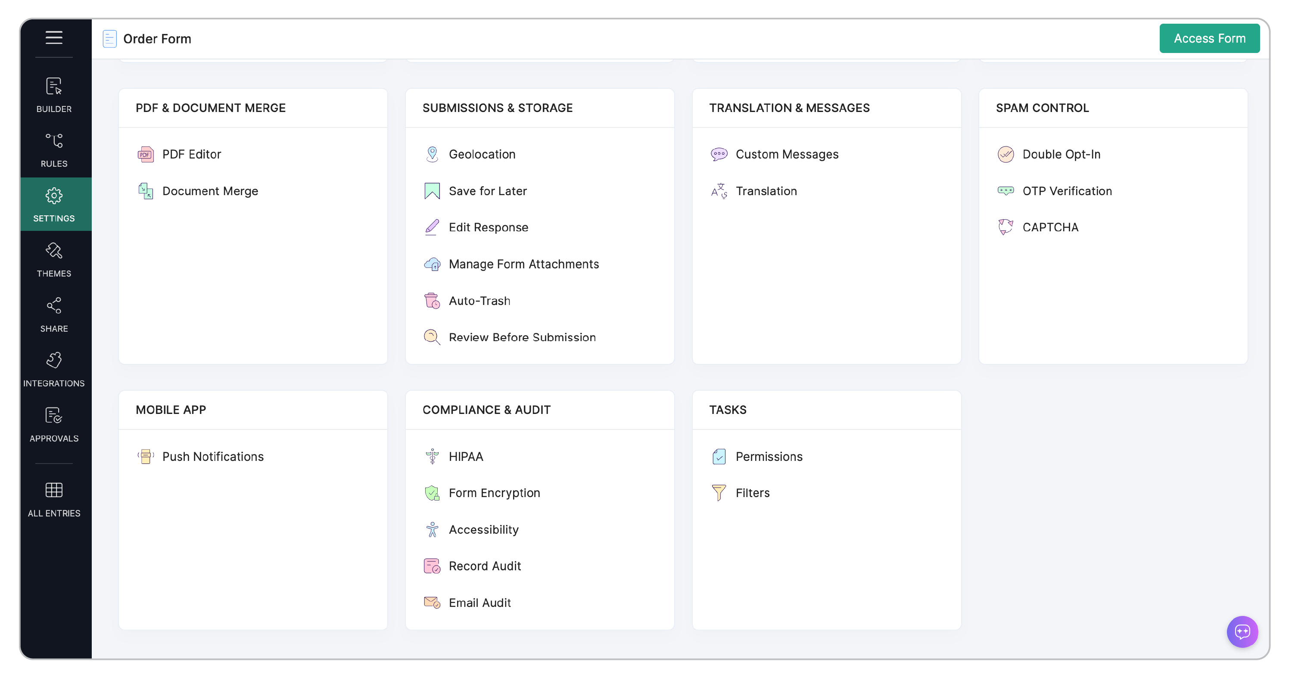
Task: Open Permissions under Tasks
Action: point(769,456)
